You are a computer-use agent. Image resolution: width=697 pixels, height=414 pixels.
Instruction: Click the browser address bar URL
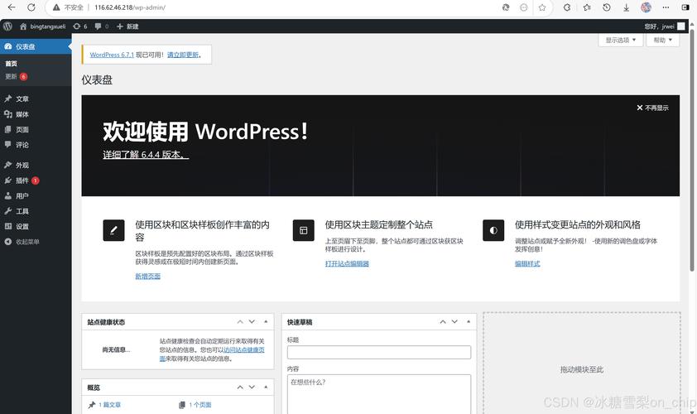[130, 7]
